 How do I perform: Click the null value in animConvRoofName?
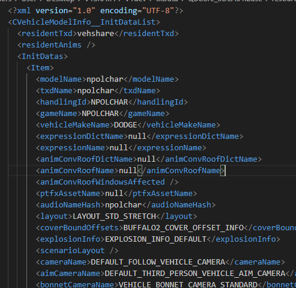coord(128,171)
